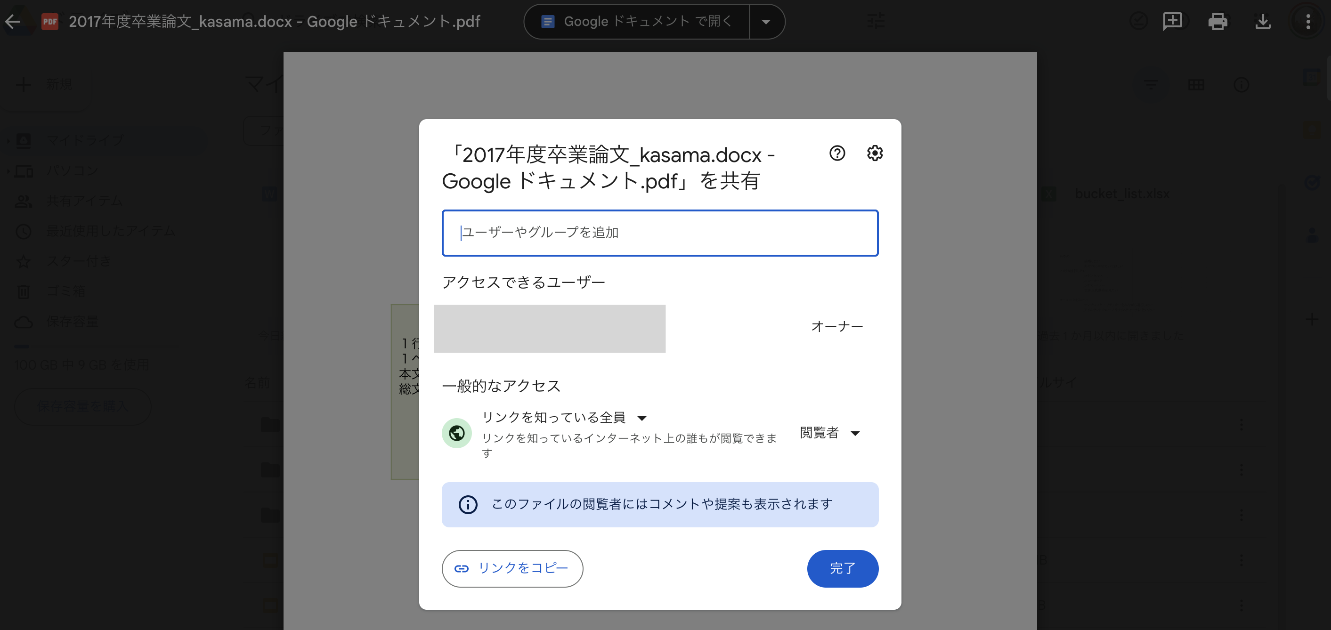Open the Drive details info panel
The height and width of the screenshot is (630, 1331).
1242,84
